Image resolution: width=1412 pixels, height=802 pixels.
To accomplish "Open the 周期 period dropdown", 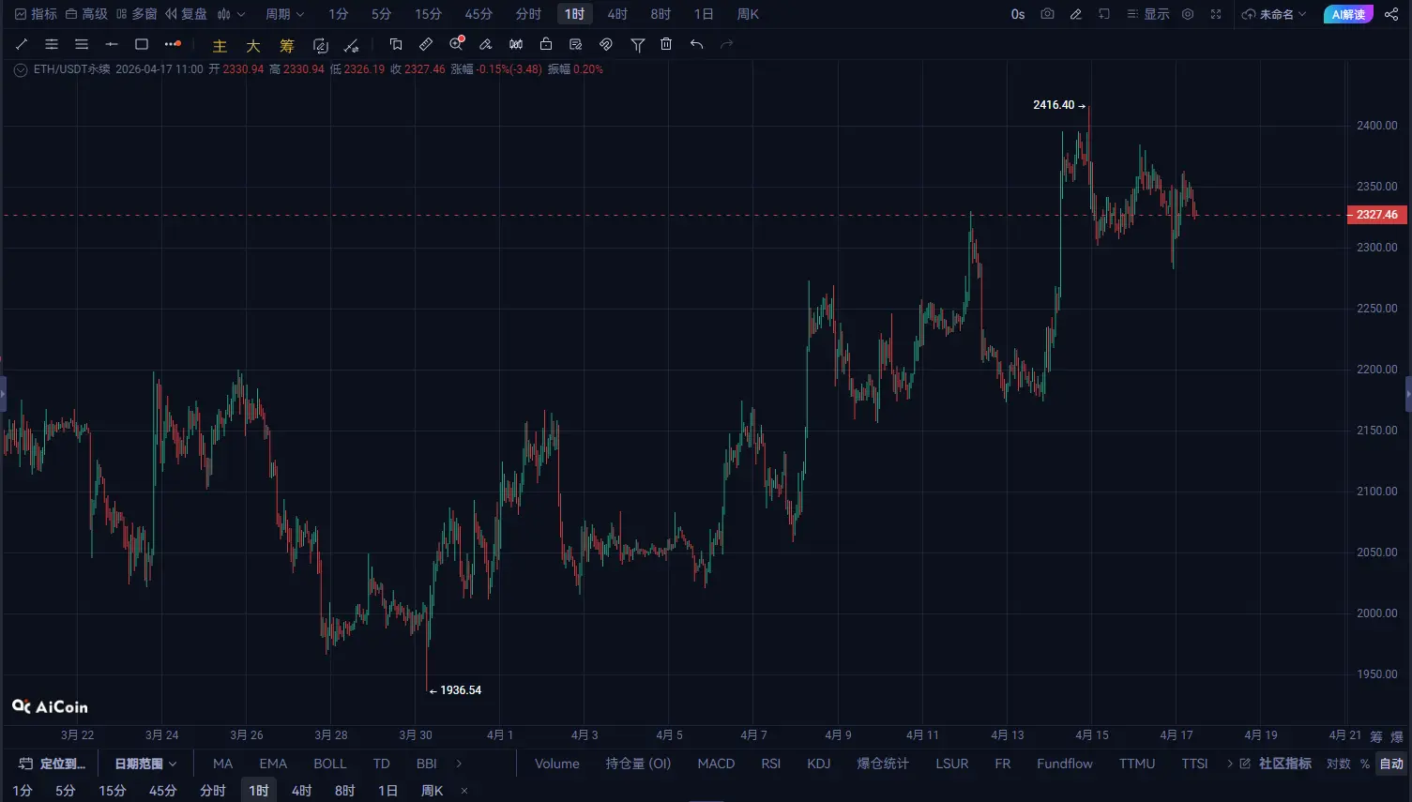I will coord(284,14).
